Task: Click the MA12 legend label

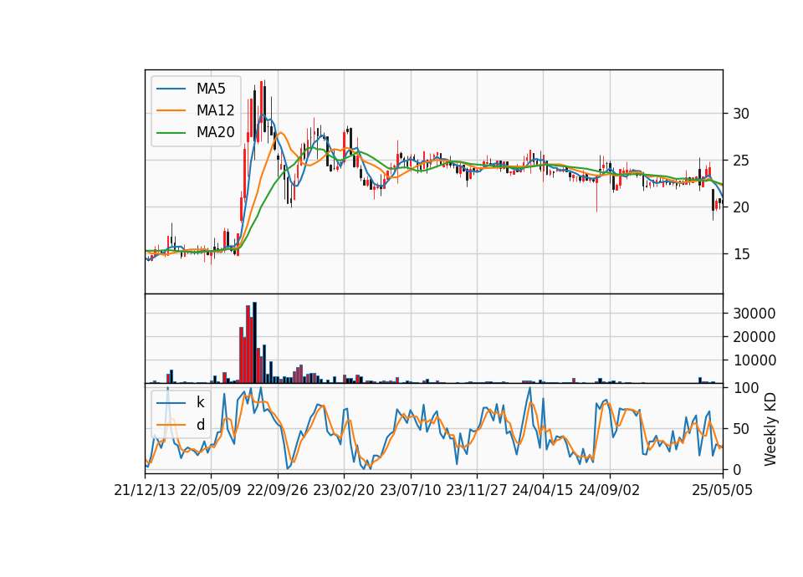Action: tap(215, 110)
